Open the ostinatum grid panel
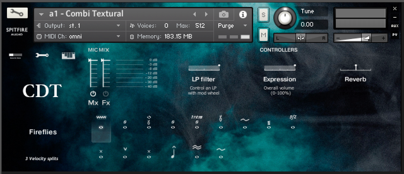The image size is (404, 174). pos(68,55)
